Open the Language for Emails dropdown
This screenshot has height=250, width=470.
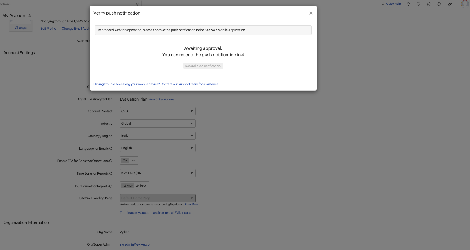point(158,148)
